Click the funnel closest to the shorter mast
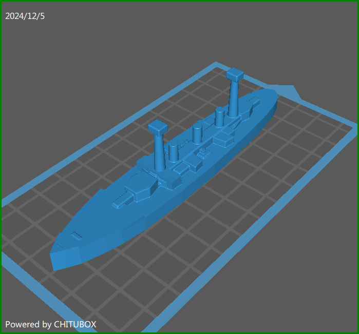 [x=174, y=151]
